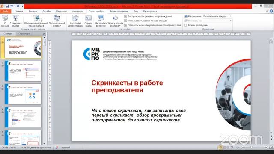Switch to Reading view icon
This screenshot has width=274, height=154.
click(228, 148)
